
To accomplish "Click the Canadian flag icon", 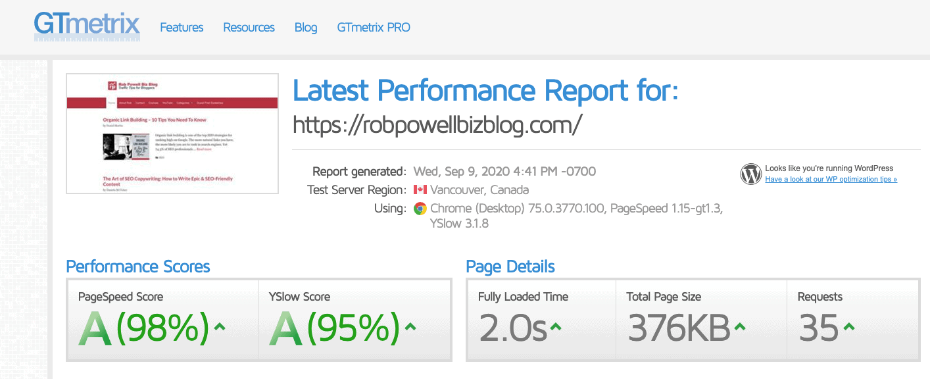I will 422,189.
